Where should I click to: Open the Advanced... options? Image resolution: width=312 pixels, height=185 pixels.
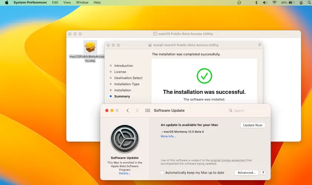pyautogui.click(x=246, y=173)
